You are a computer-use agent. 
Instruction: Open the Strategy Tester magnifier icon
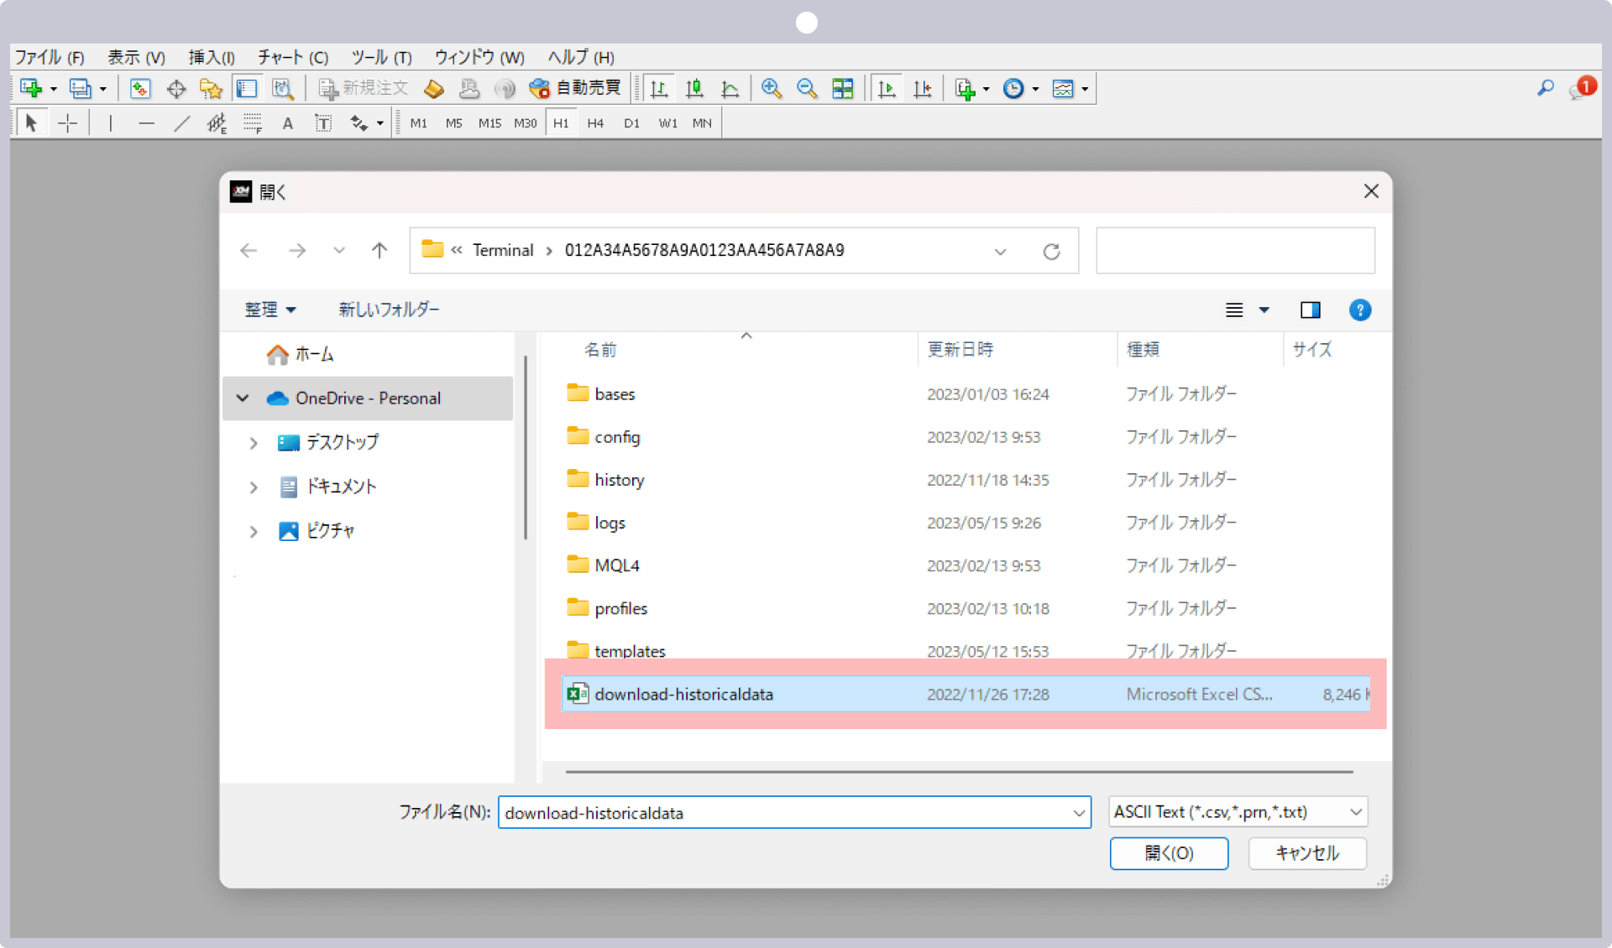point(283,88)
